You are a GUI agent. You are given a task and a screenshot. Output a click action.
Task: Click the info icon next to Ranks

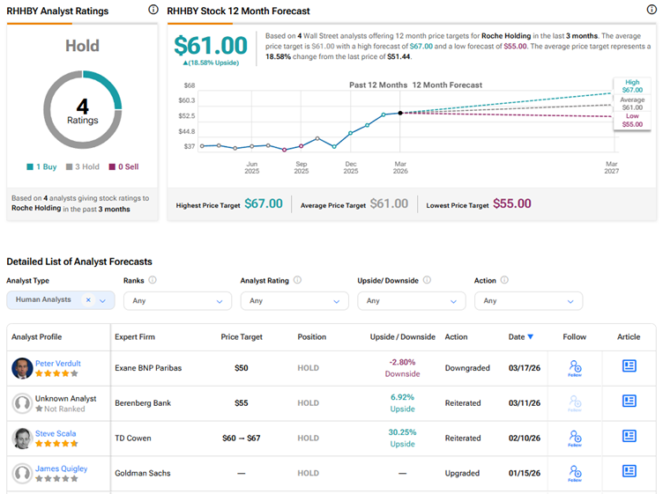(153, 280)
